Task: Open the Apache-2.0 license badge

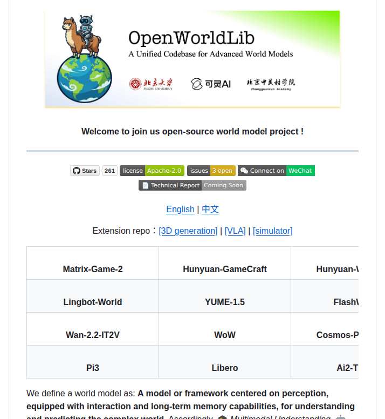Action: click(x=152, y=171)
